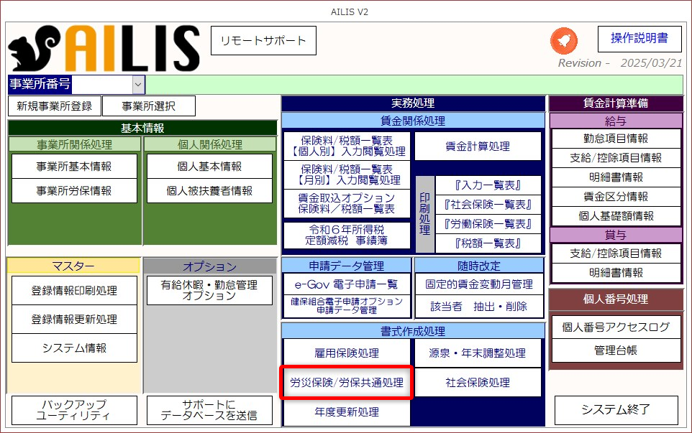Open 事業所選択
Image resolution: width=692 pixels, height=433 pixels.
point(148,106)
